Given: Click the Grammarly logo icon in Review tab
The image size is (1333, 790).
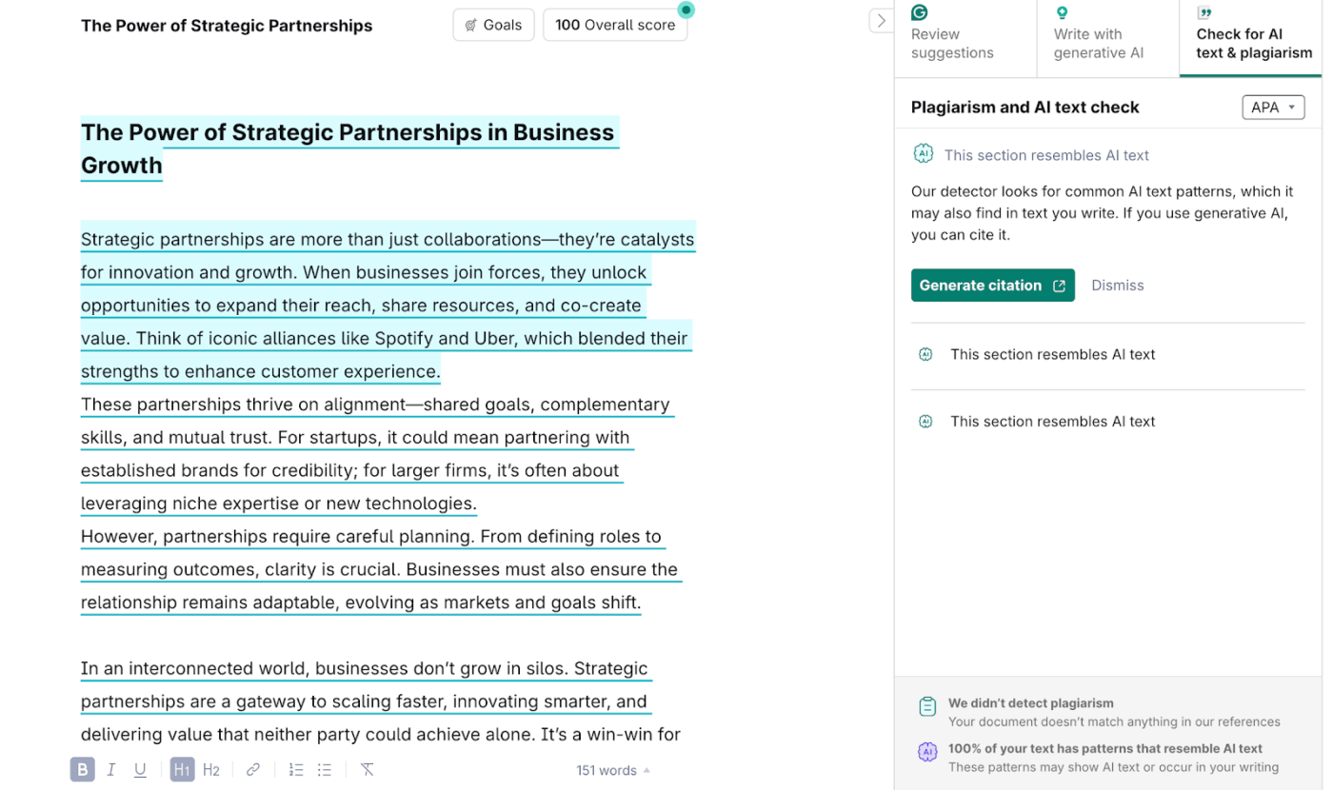Looking at the screenshot, I should [920, 12].
